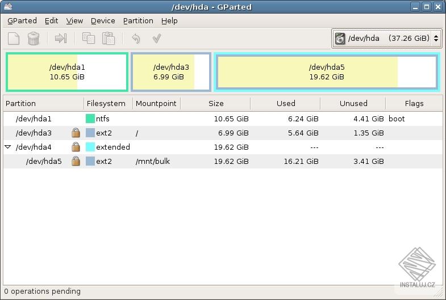Viewport: 446px width, 300px height.
Task: Select the /dev/hda1 partition row
Action: pyautogui.click(x=223, y=119)
